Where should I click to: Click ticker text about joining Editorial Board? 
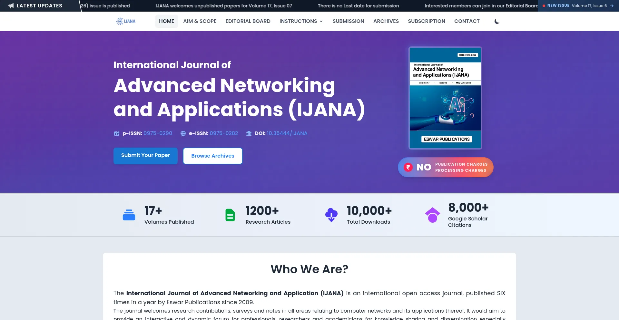(481, 6)
